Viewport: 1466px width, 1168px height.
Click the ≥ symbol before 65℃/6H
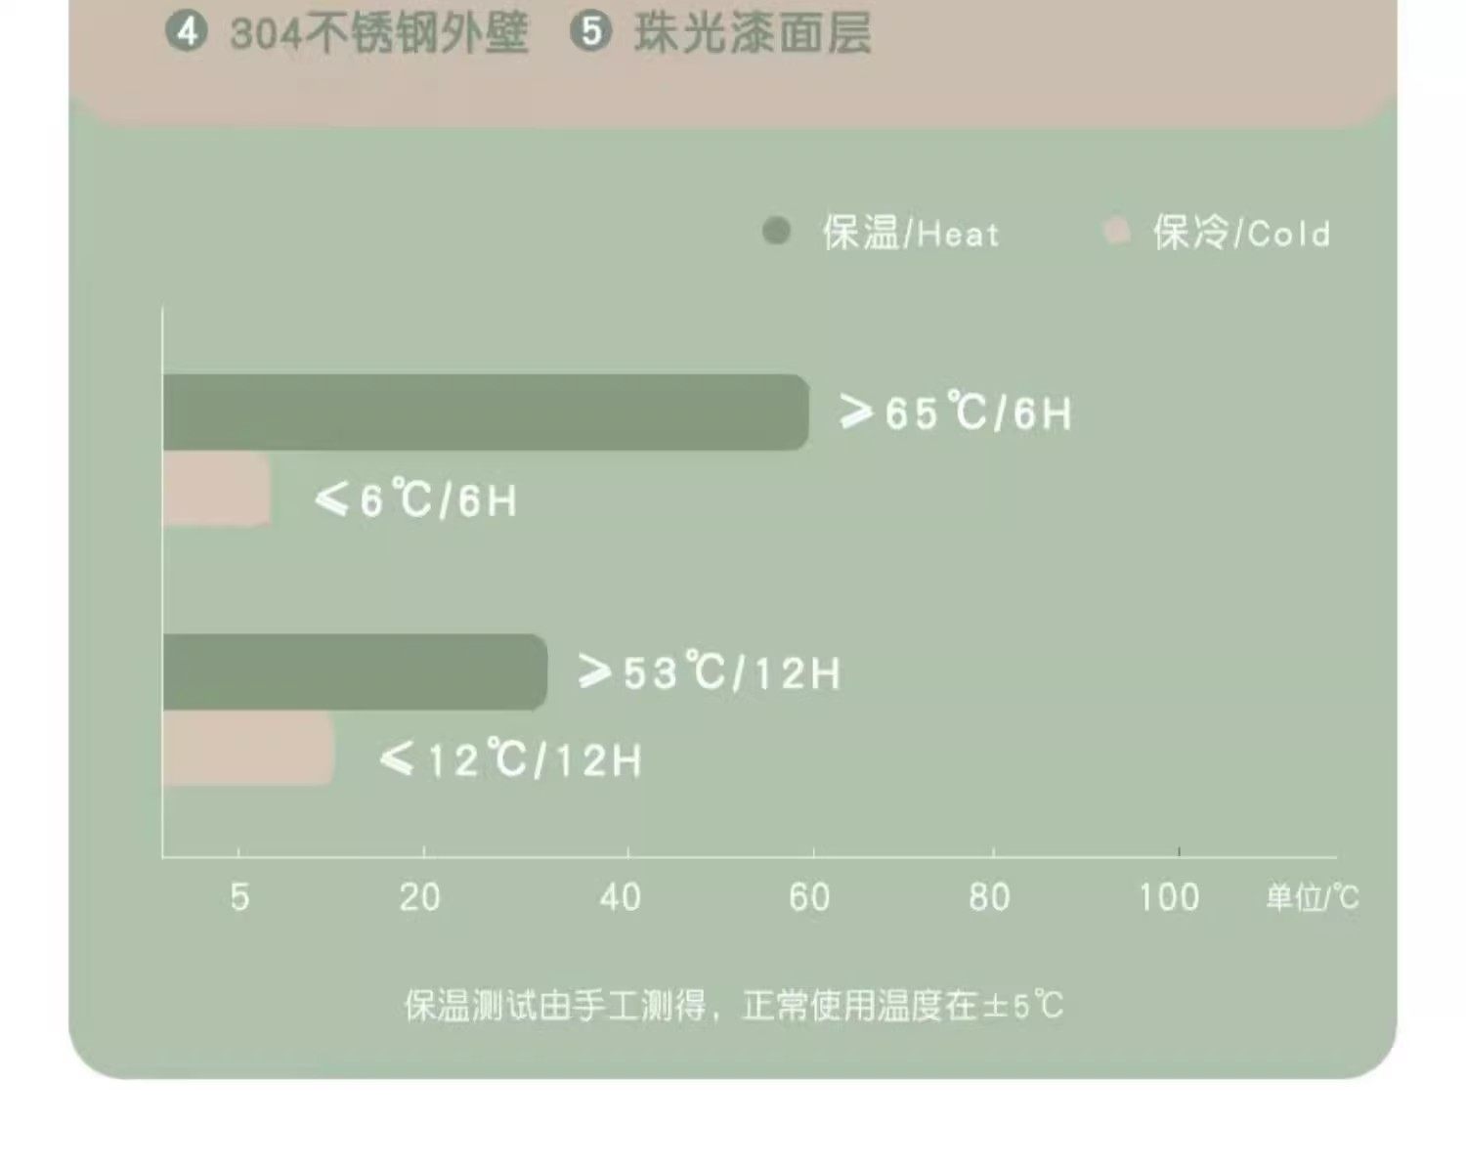[856, 412]
